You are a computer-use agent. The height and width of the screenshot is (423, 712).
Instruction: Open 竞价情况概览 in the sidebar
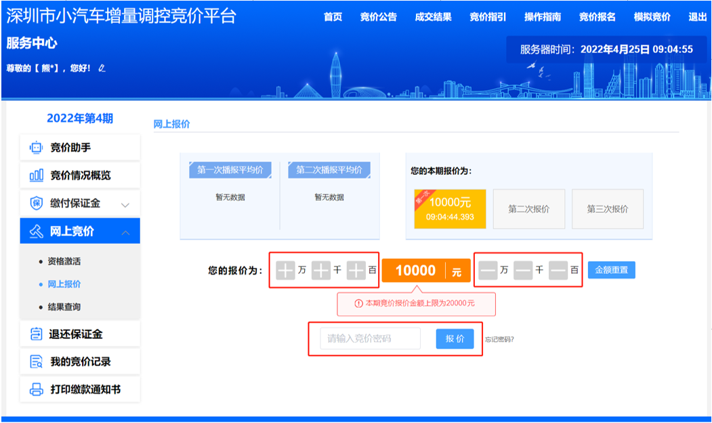(80, 176)
